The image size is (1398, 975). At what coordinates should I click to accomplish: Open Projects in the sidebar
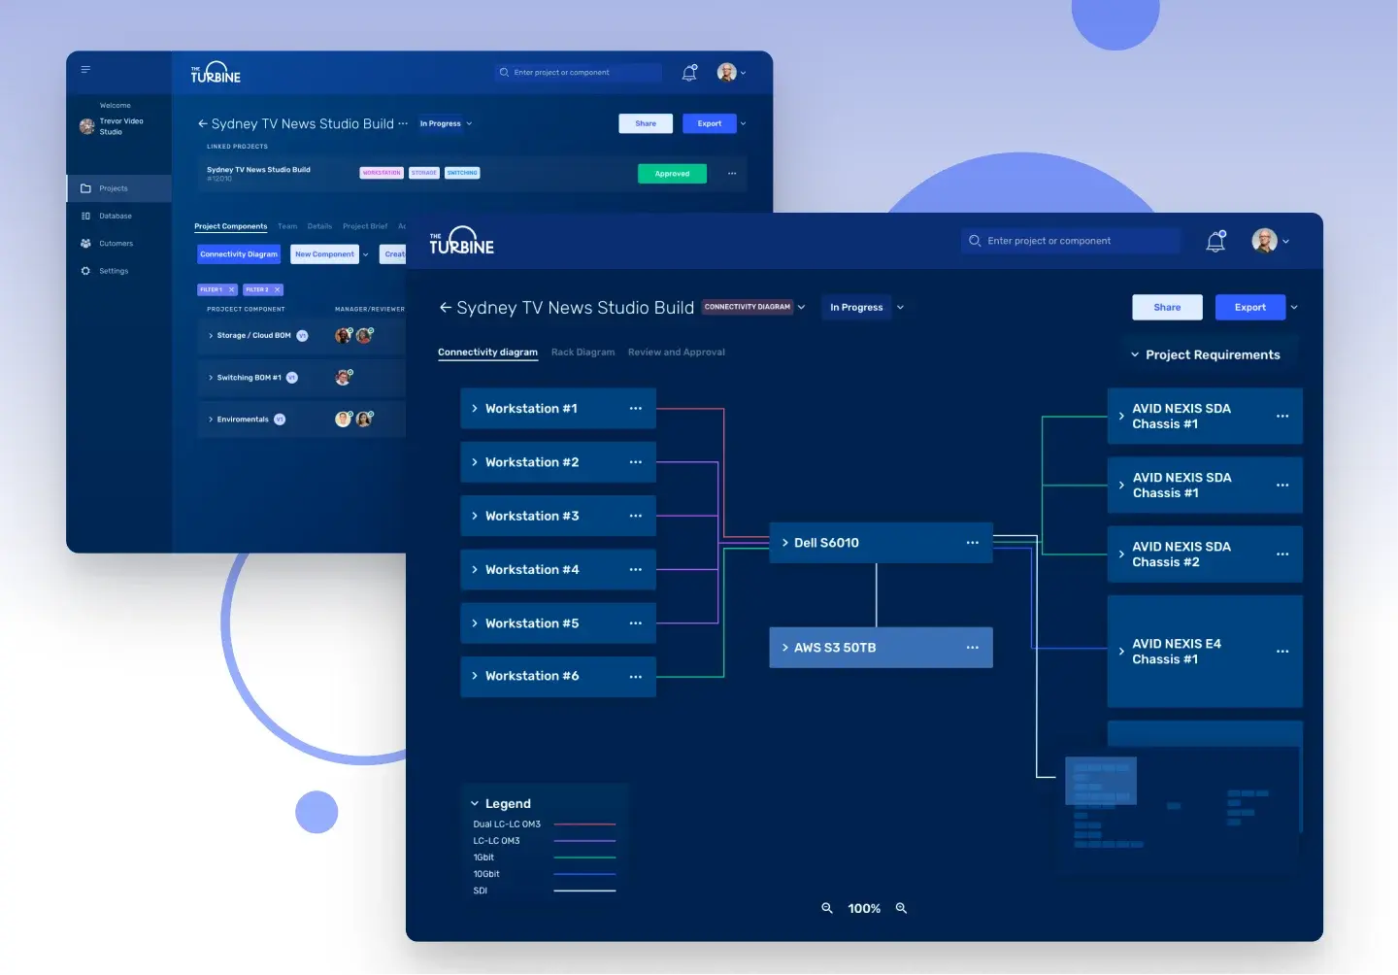pos(119,188)
